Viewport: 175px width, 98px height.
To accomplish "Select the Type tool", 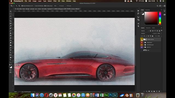I will coord(11,50).
